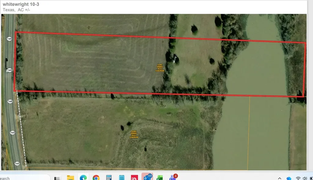Open Microsoft Teams with 4 notifications

point(173,177)
